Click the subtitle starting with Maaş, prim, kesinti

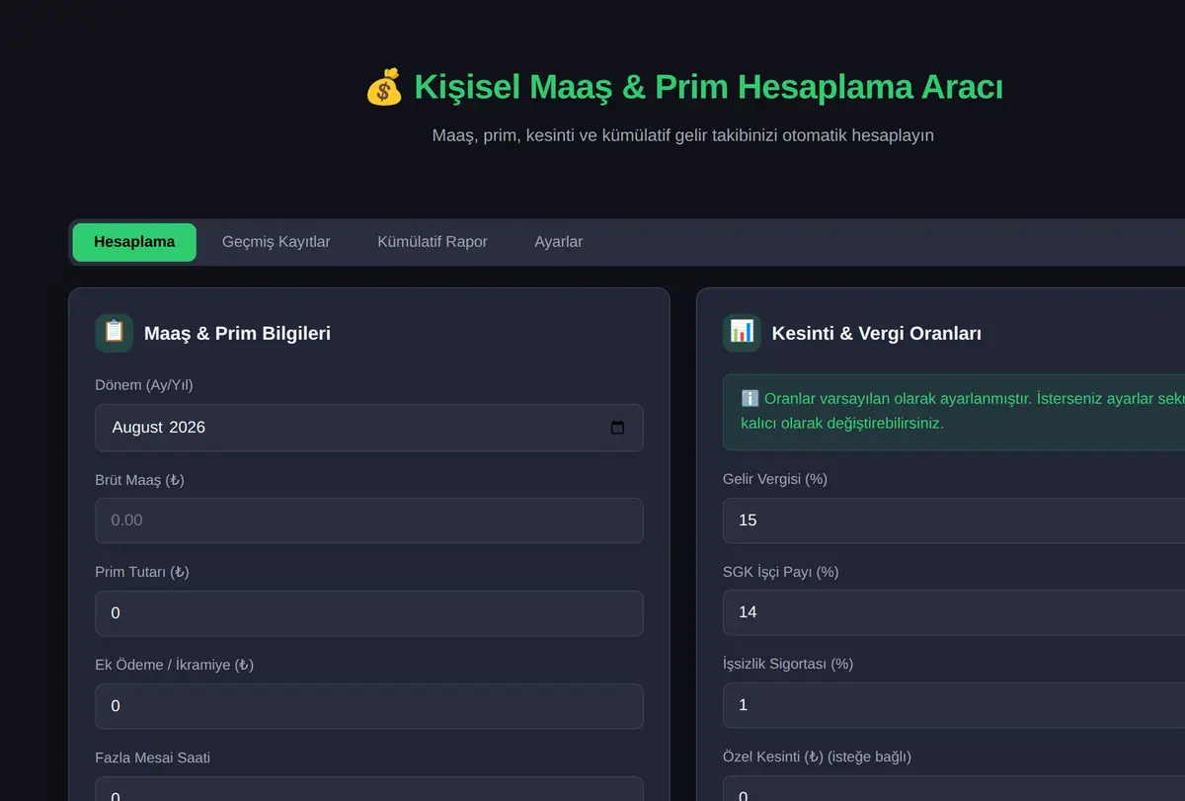click(x=683, y=135)
